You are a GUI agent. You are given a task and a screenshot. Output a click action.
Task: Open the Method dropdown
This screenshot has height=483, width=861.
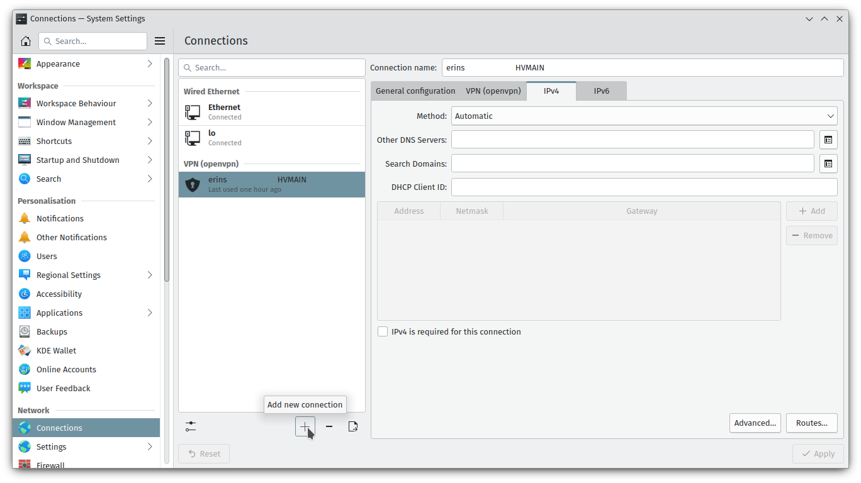point(644,116)
